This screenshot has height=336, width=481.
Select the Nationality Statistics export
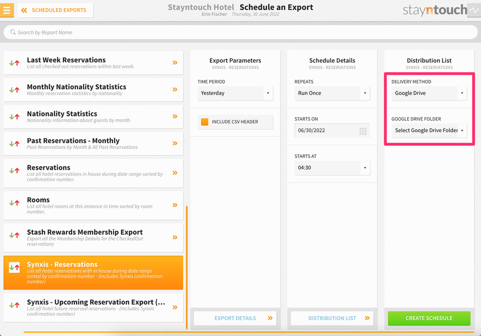coord(93,117)
